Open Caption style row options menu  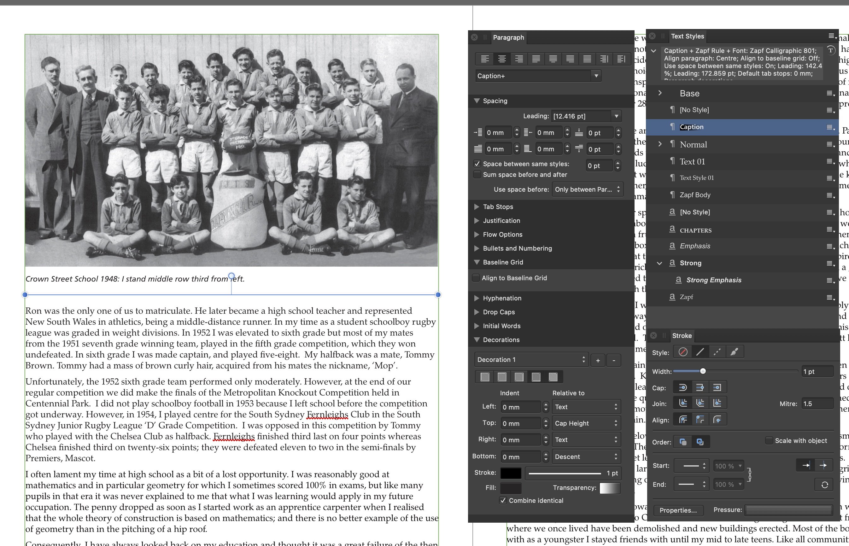click(x=831, y=127)
